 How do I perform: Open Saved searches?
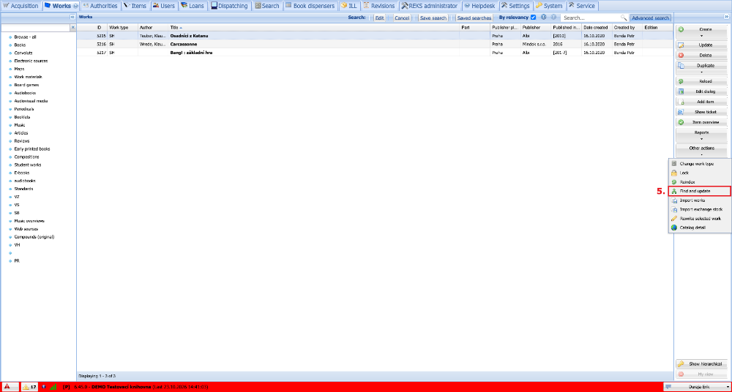[474, 18]
